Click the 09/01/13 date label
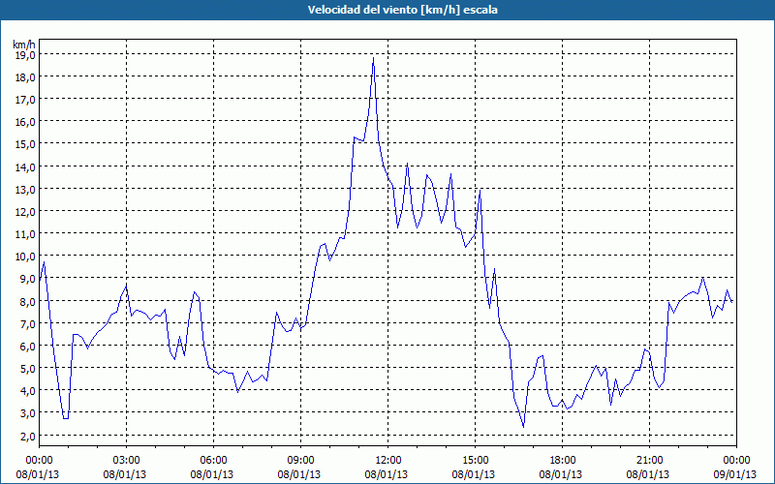The width and height of the screenshot is (775, 484). tap(735, 474)
